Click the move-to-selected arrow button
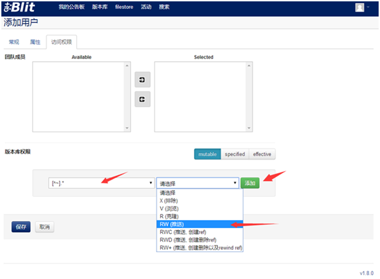 point(142,79)
